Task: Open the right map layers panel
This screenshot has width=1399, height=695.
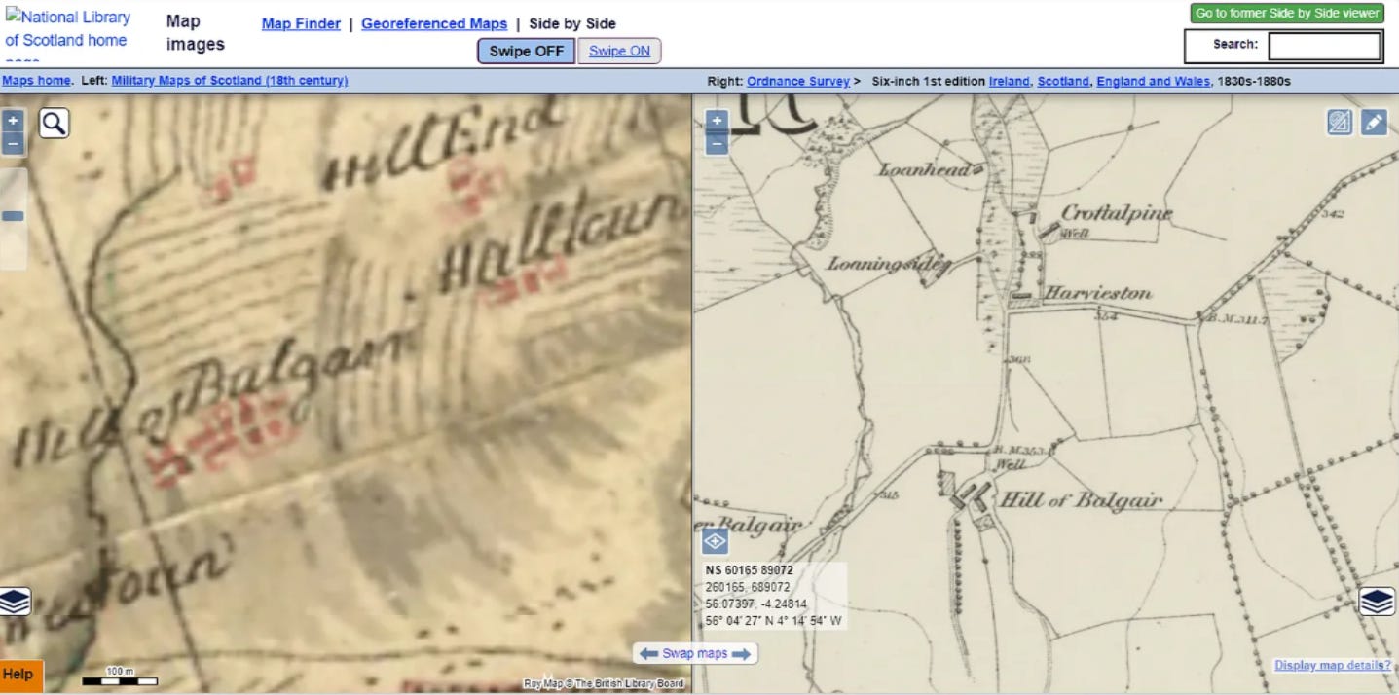Action: 1377,602
